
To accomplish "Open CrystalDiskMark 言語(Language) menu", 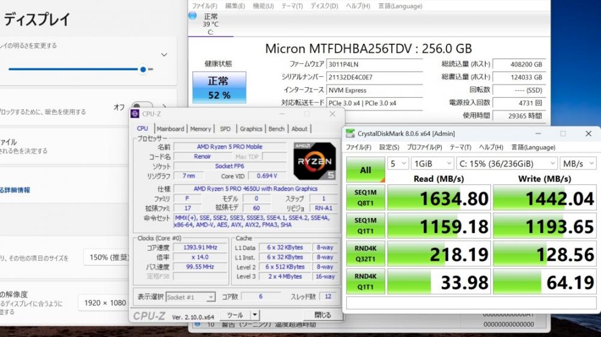I will click(x=533, y=147).
